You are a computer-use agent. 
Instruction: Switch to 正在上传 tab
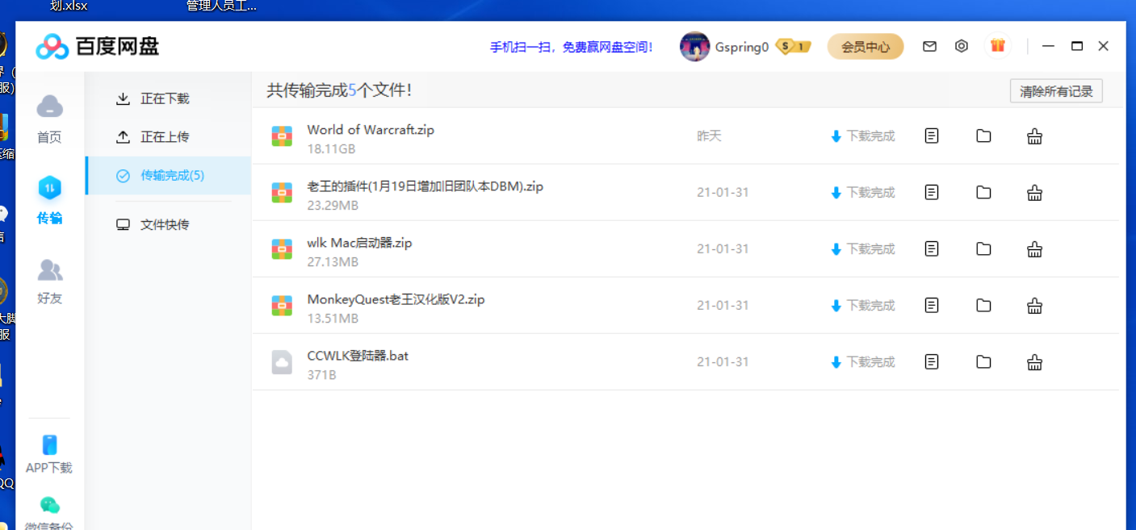tap(164, 137)
